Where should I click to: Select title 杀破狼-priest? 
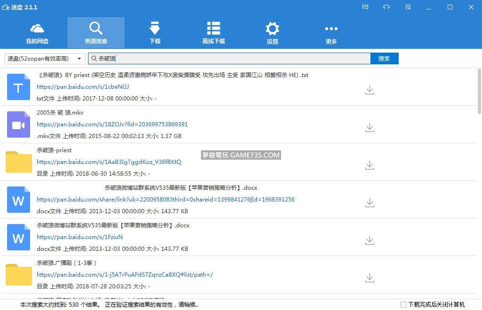[54, 150]
